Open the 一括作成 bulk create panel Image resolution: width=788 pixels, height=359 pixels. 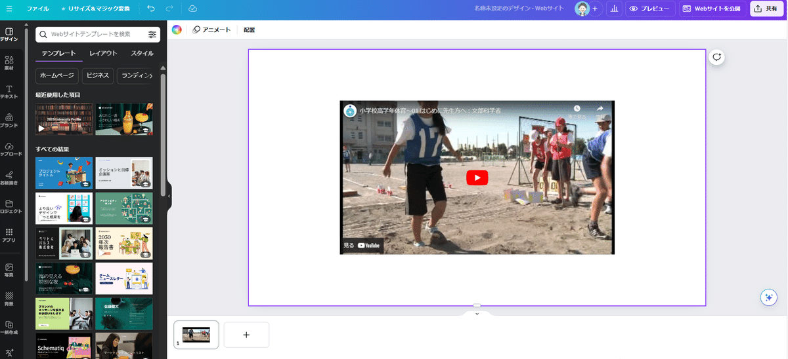[x=9, y=328]
